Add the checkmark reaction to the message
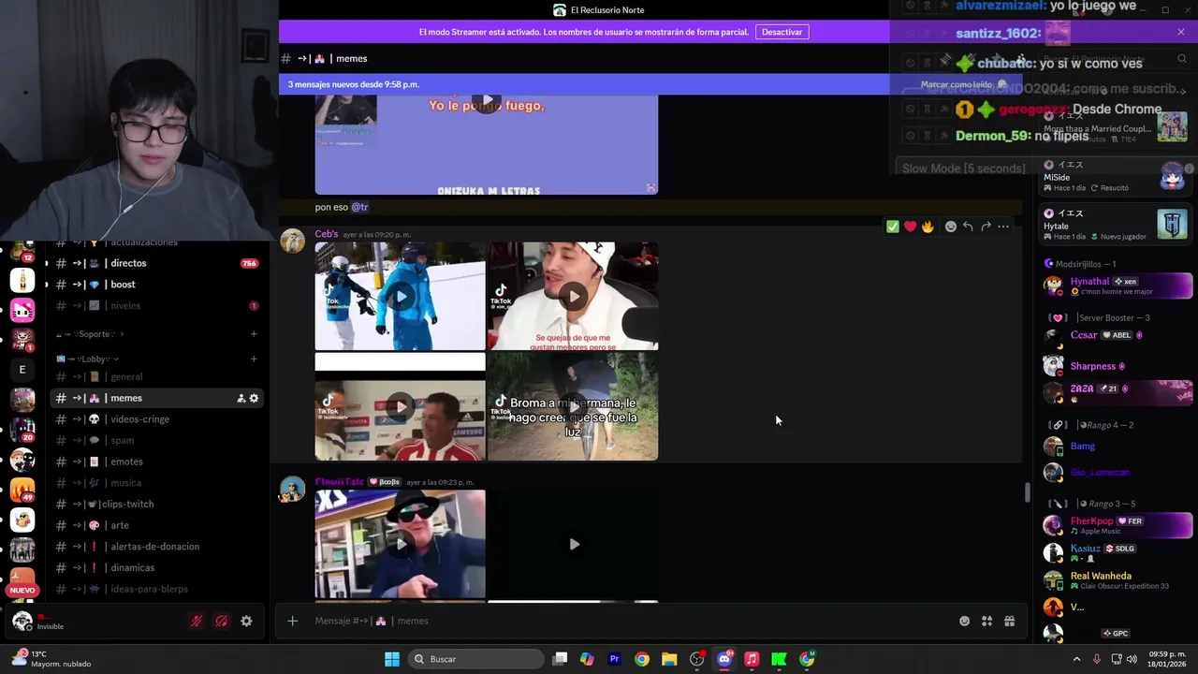The width and height of the screenshot is (1198, 674). 893,227
